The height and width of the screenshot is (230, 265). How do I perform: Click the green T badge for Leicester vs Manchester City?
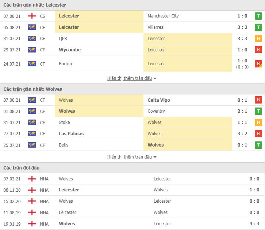click(x=258, y=16)
